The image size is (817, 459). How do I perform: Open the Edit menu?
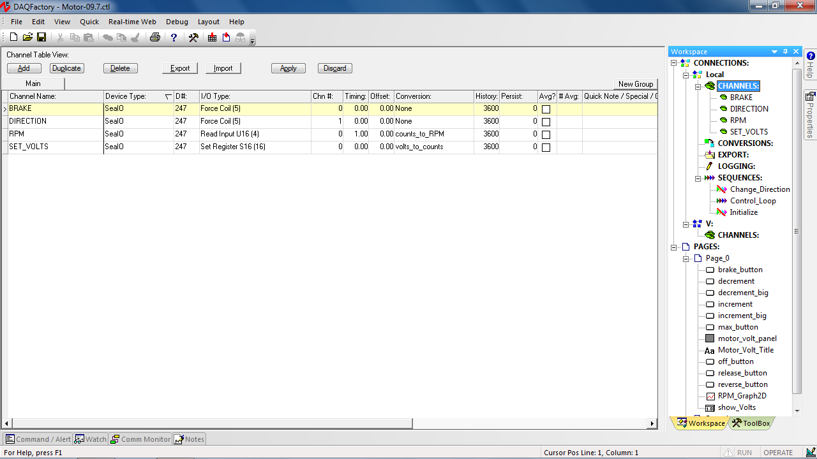click(x=38, y=22)
